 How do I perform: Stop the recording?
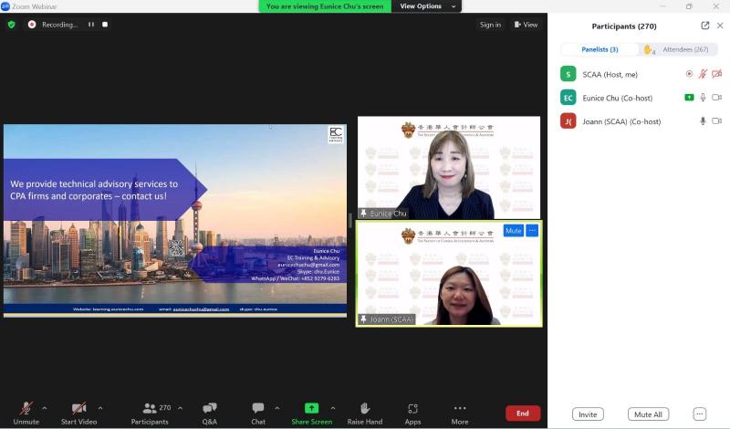pos(105,25)
